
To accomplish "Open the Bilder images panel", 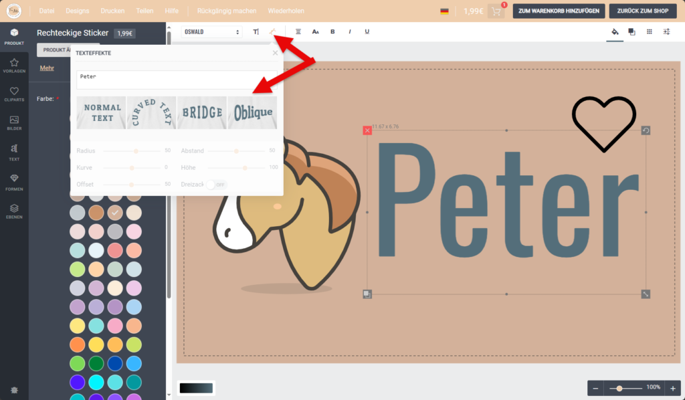I will coord(14,123).
